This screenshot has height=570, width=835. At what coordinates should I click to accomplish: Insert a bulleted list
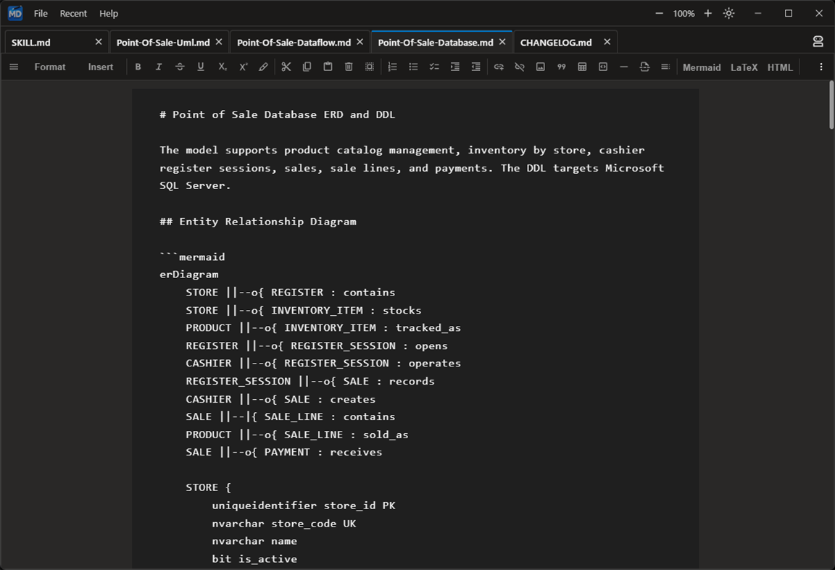(x=413, y=67)
